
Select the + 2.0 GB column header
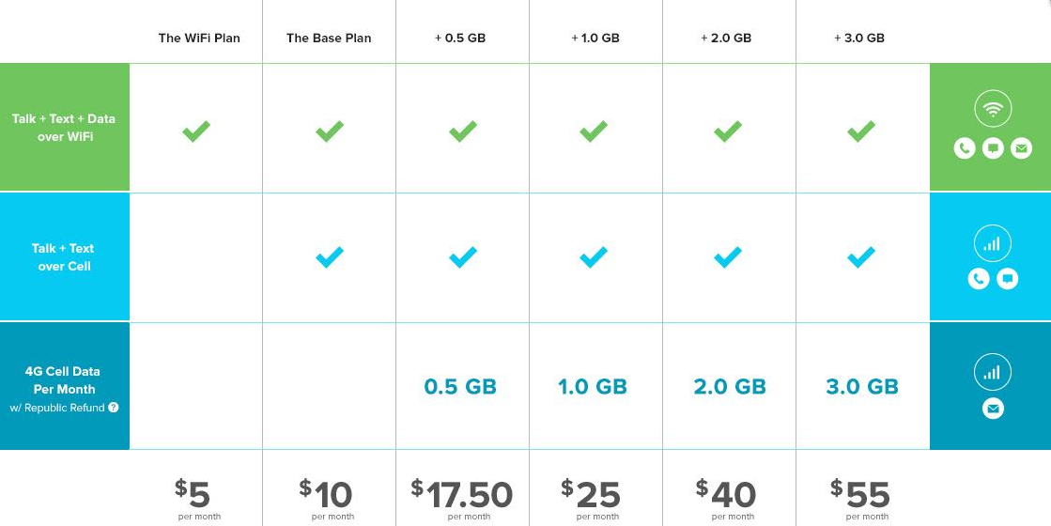(726, 39)
